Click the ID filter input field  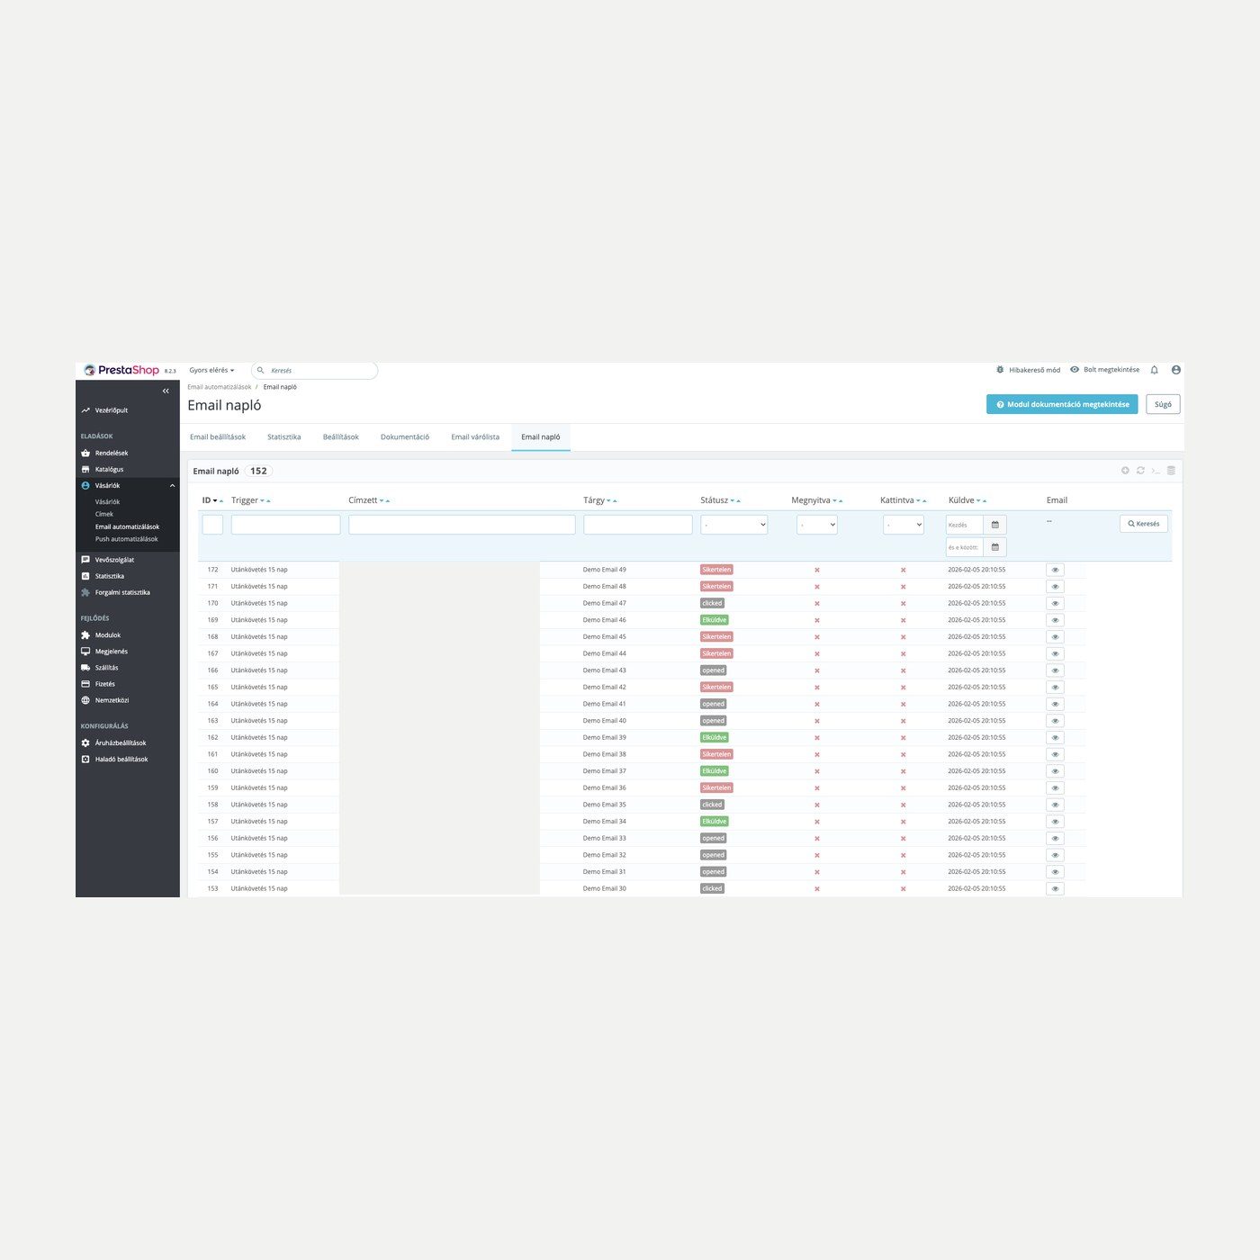212,525
